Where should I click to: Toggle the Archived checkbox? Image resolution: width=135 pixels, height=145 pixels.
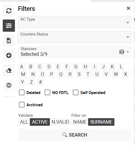click(22, 105)
